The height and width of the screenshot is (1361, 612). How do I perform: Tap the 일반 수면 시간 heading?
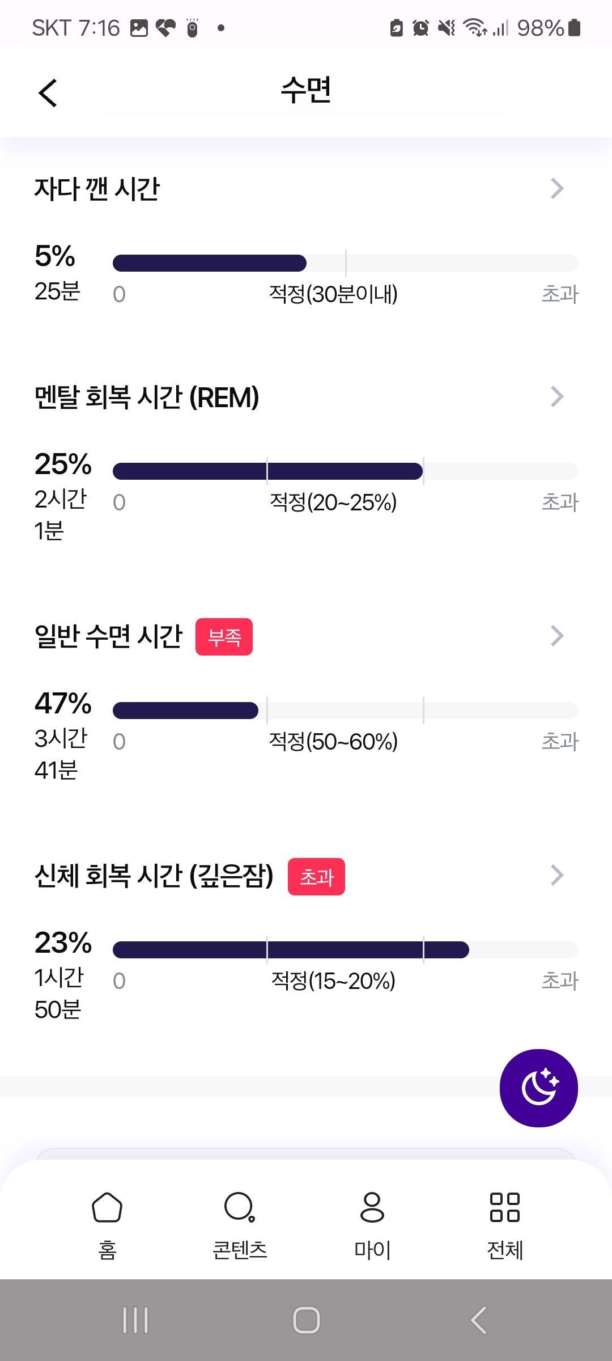pyautogui.click(x=108, y=636)
